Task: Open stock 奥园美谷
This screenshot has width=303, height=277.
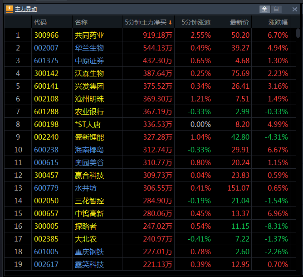Action: tap(89, 162)
